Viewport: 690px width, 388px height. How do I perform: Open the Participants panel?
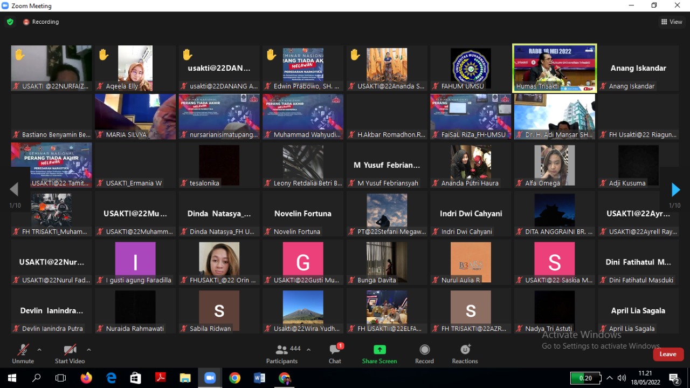click(281, 353)
